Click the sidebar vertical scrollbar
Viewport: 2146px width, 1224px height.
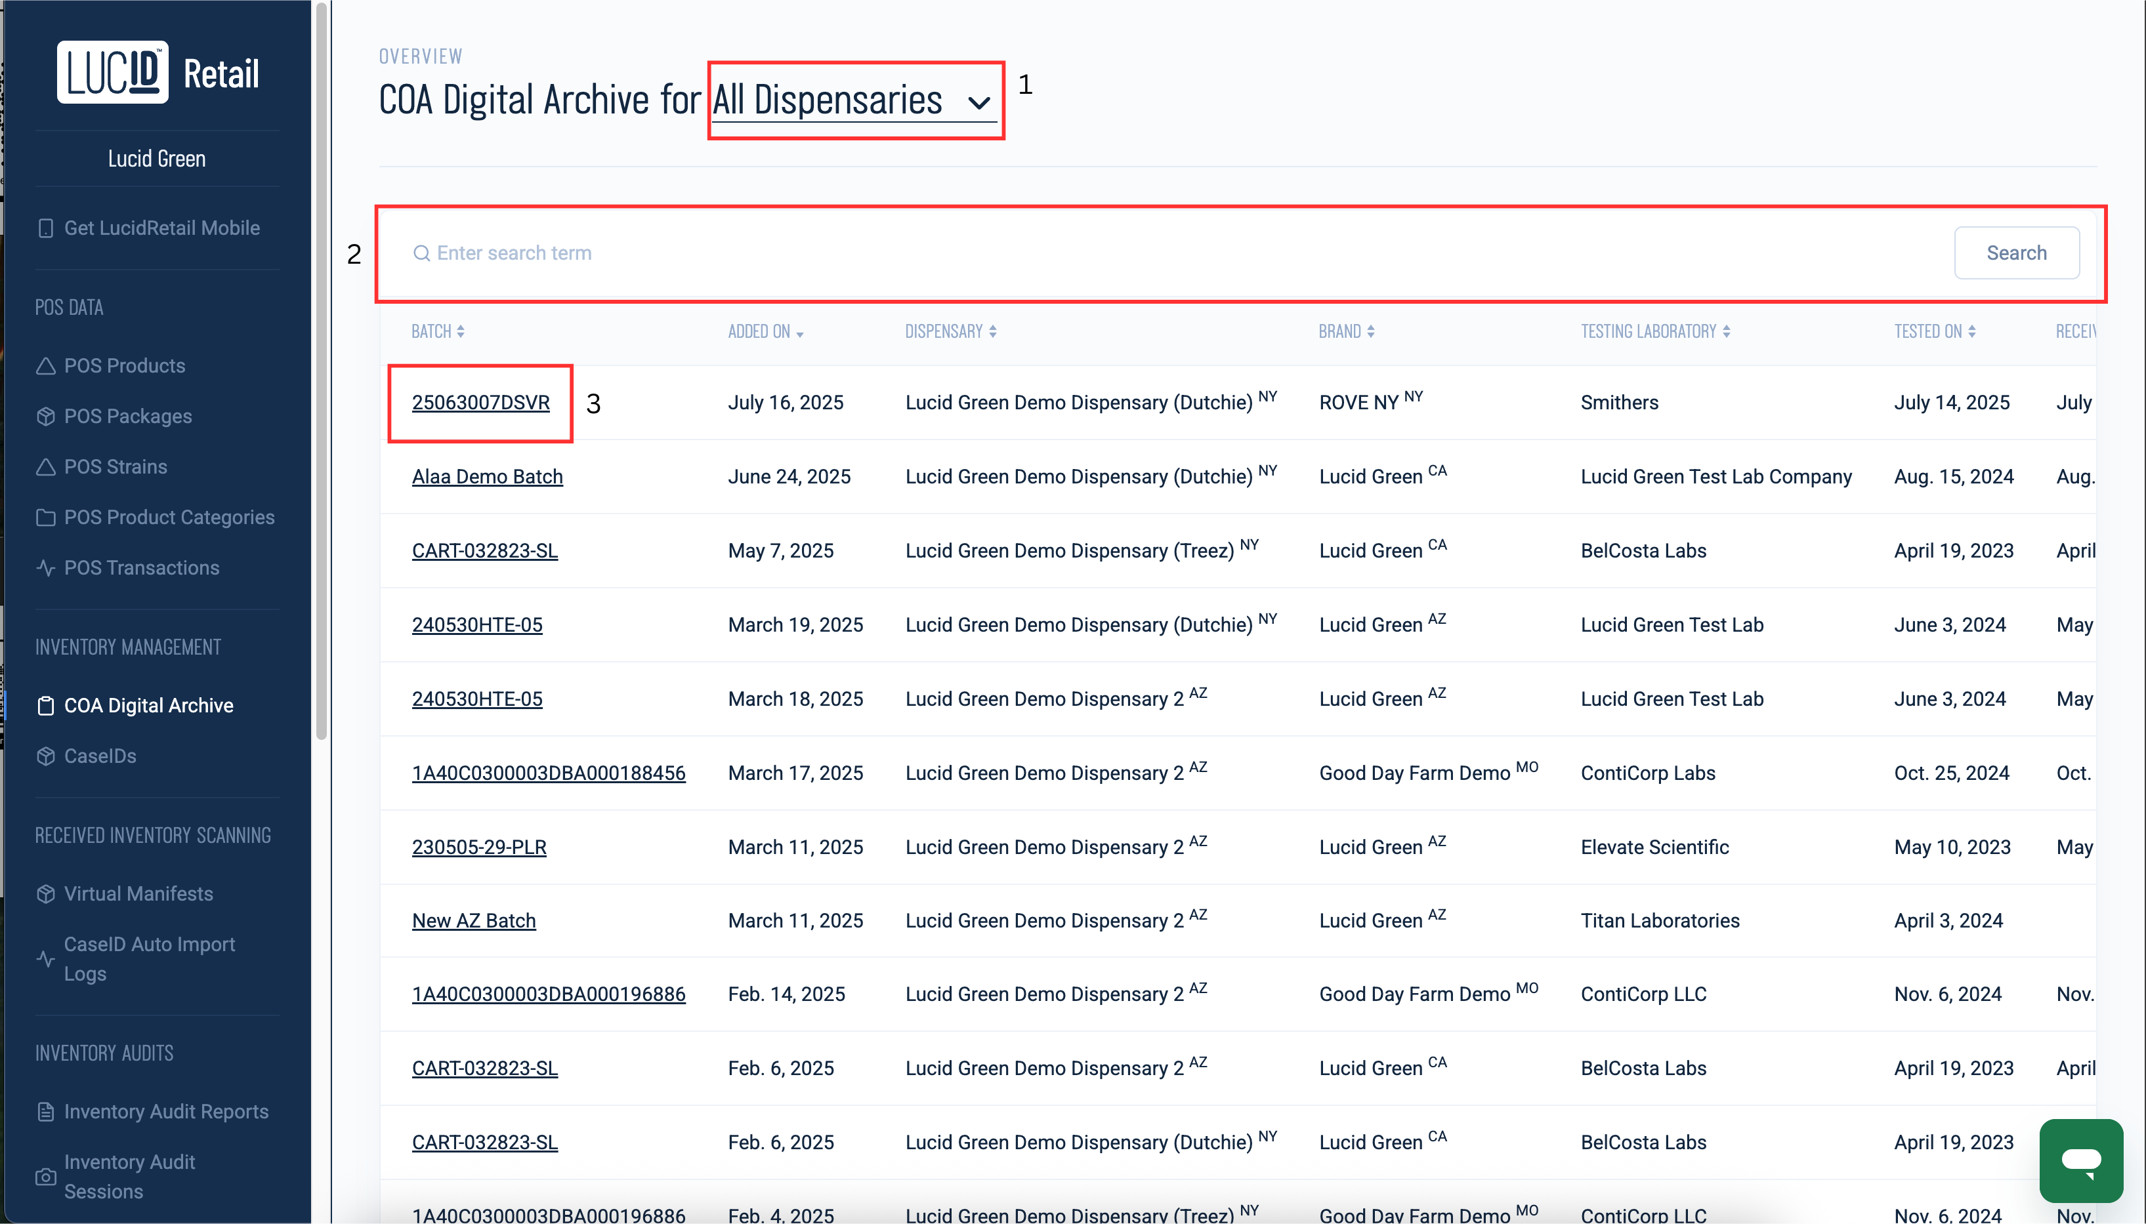coord(321,370)
